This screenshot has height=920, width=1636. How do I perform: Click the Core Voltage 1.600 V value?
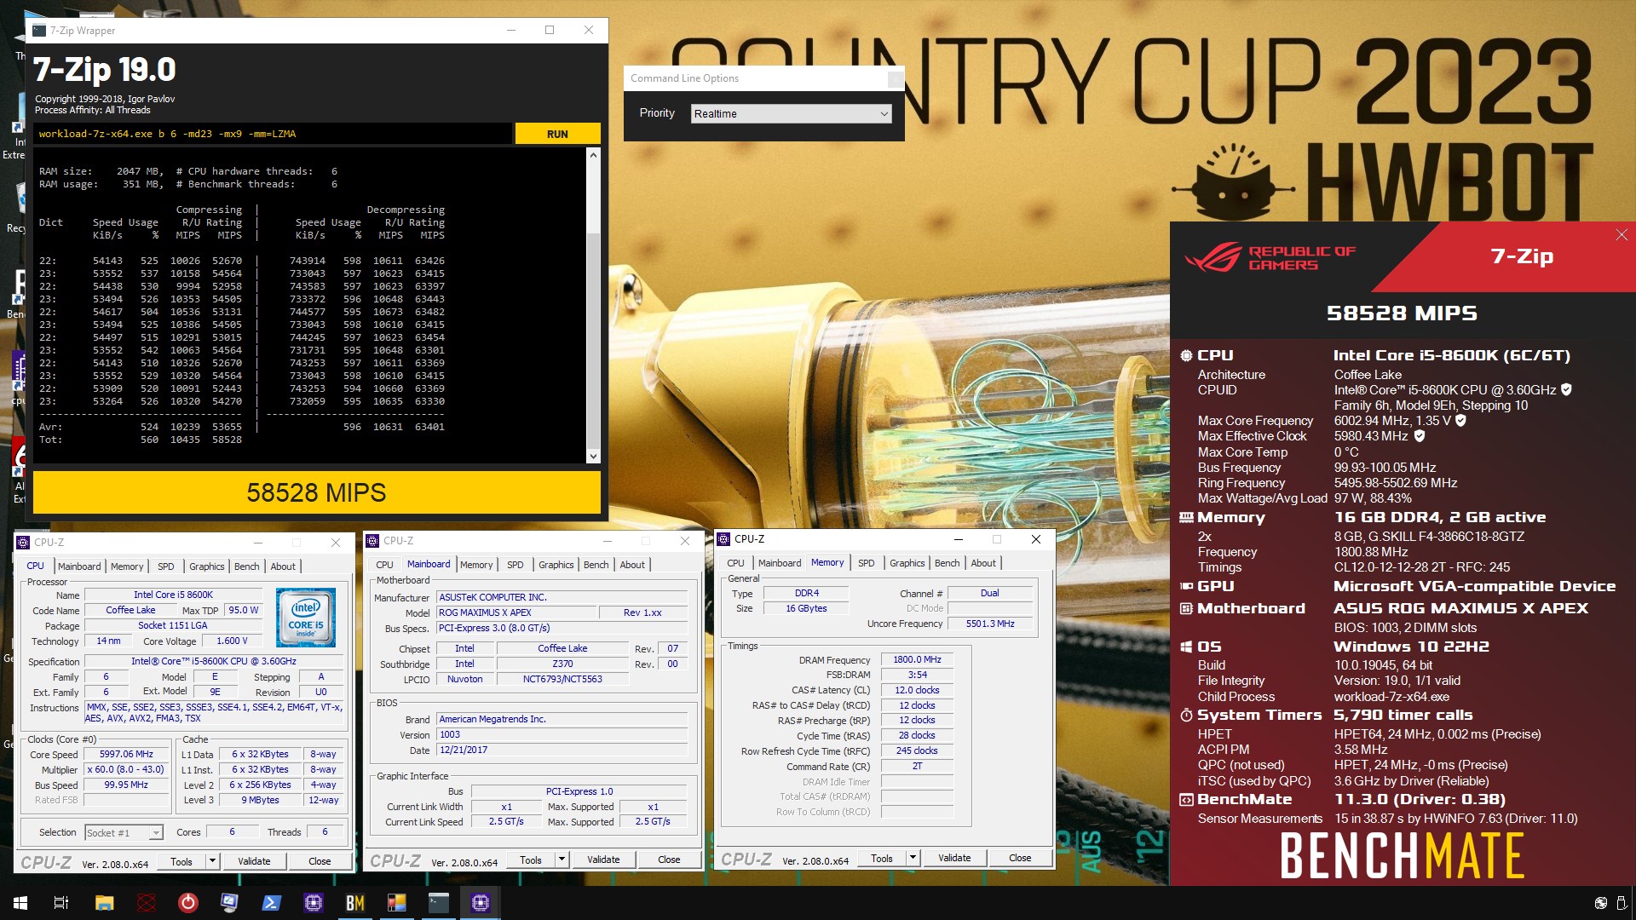(x=232, y=641)
